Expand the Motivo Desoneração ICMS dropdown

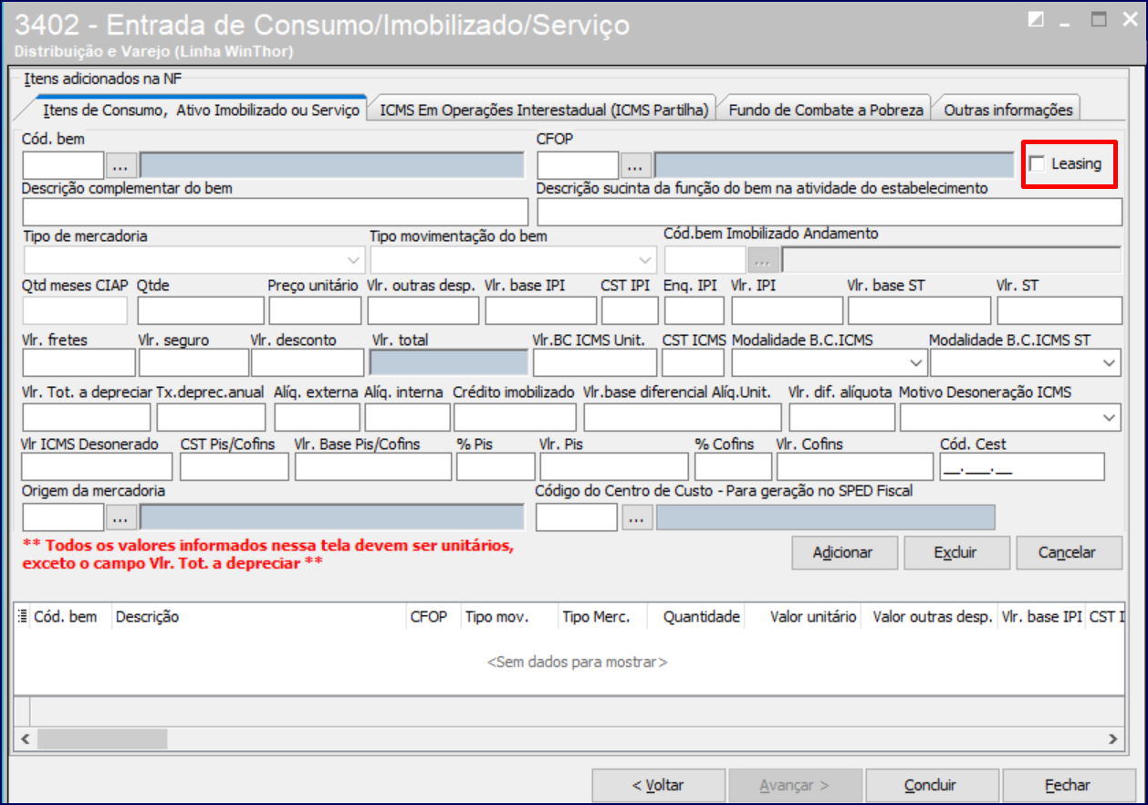click(1110, 417)
